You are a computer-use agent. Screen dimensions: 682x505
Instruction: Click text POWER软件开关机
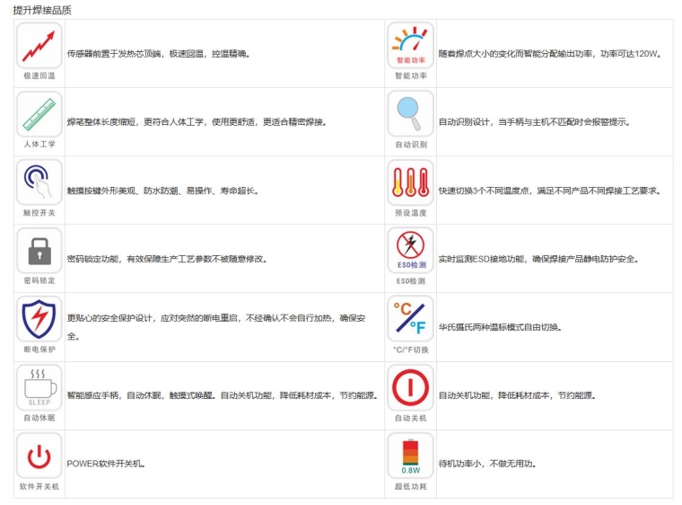pos(106,464)
